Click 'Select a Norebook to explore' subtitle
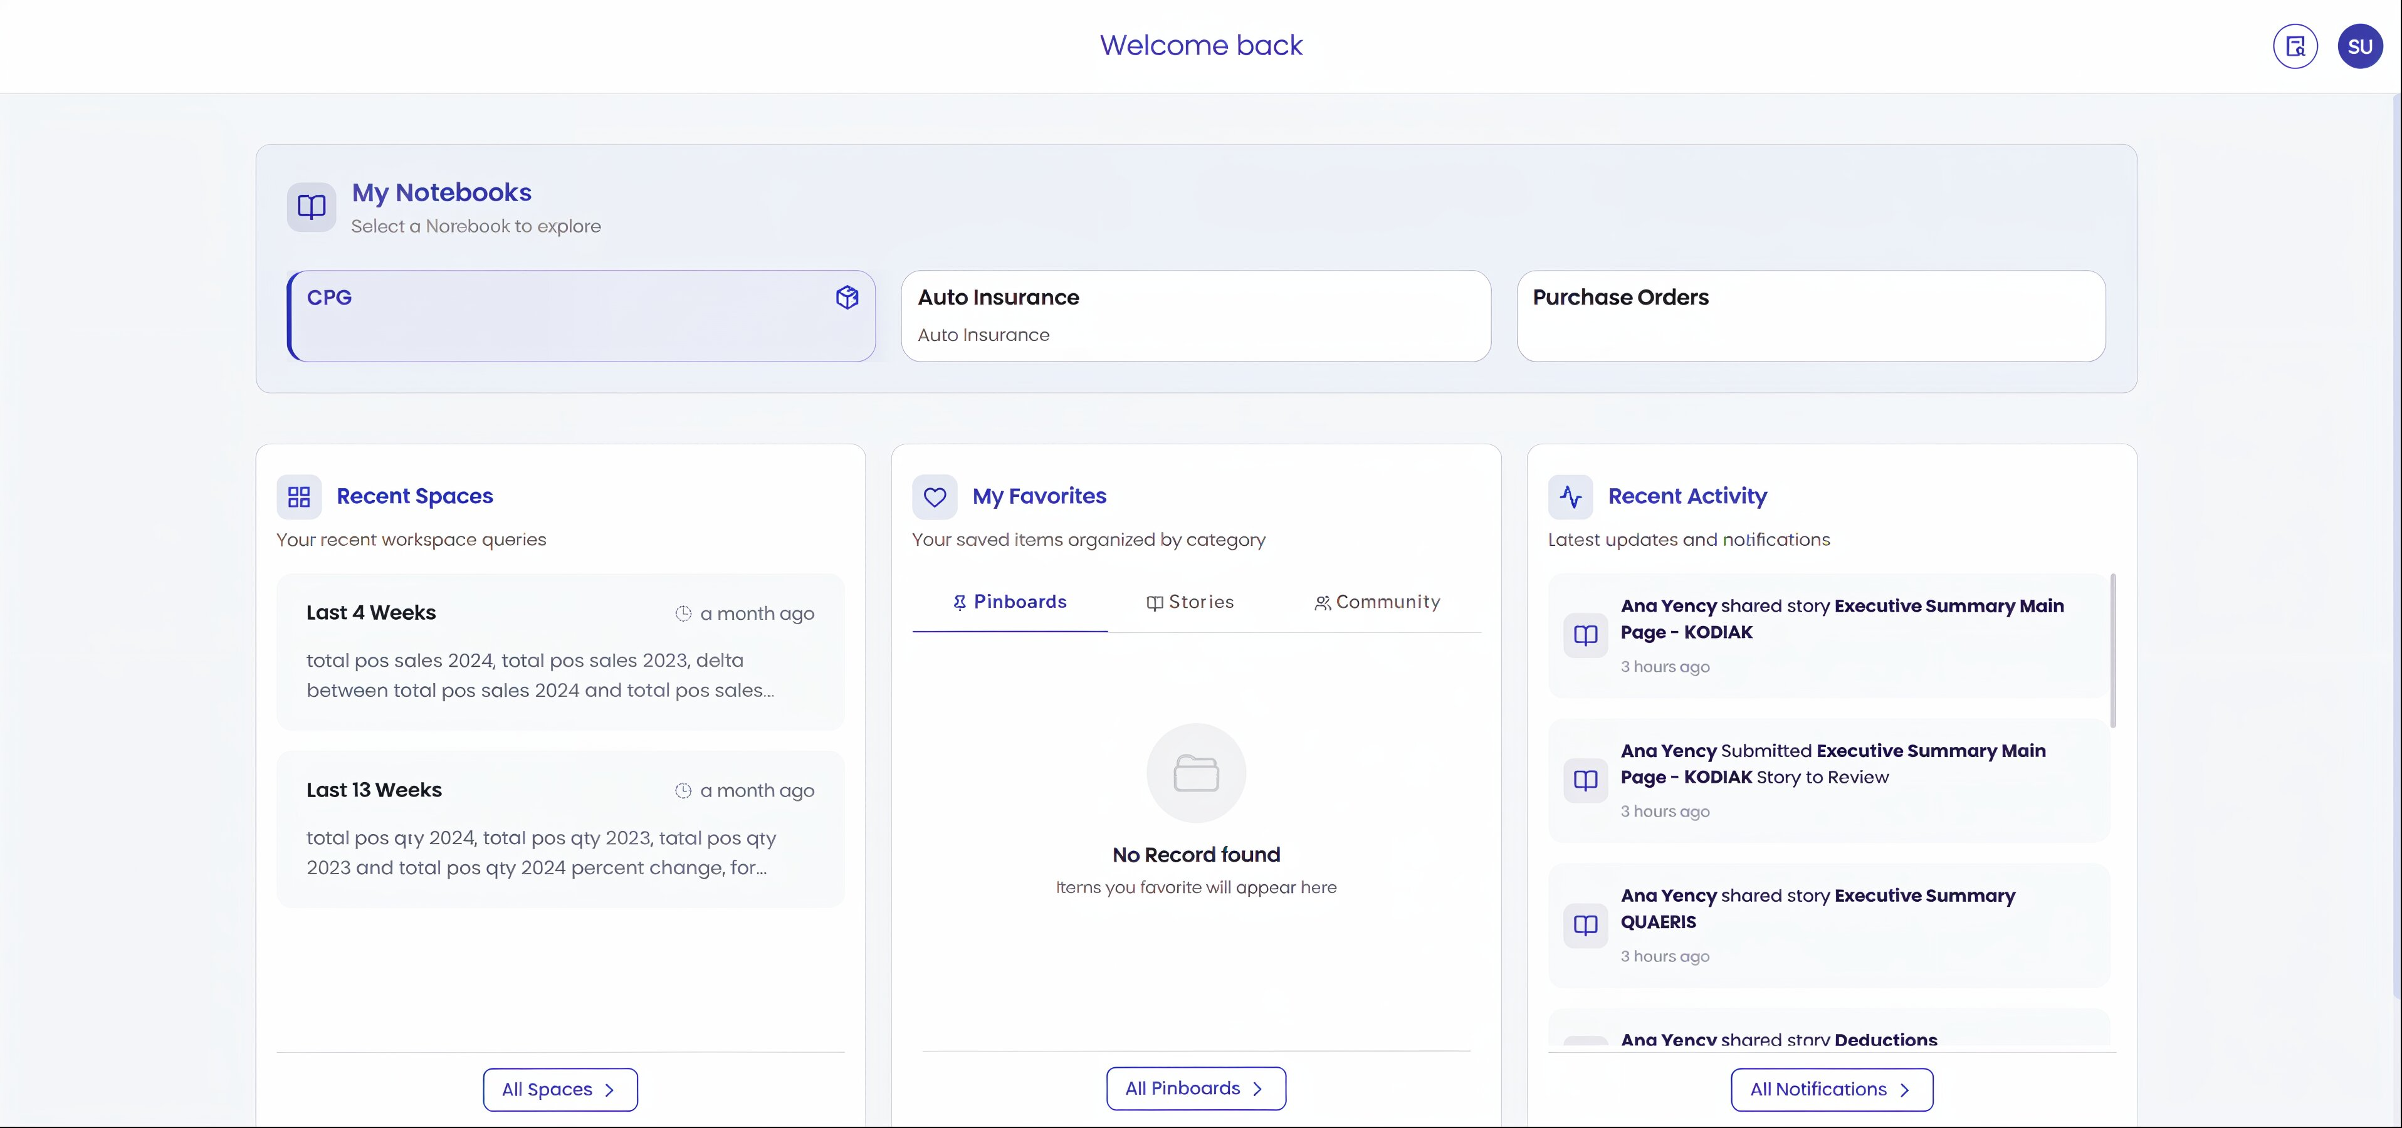 coord(476,226)
